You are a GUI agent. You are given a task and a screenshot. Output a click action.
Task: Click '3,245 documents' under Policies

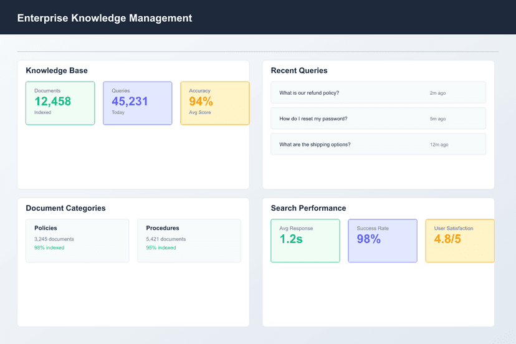coord(54,239)
